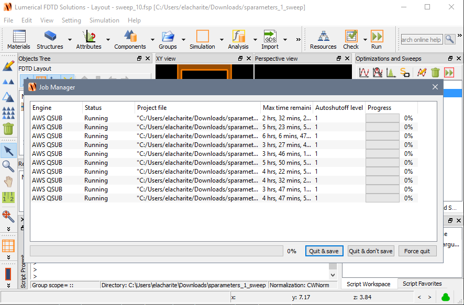The image size is (464, 305).
Task: Click the Quit & don't save button
Action: tap(370, 251)
